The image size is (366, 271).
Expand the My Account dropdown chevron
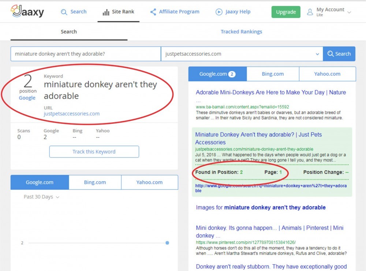coord(349,12)
